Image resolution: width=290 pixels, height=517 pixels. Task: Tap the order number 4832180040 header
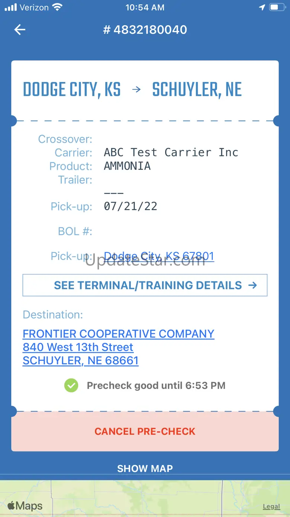click(x=145, y=30)
